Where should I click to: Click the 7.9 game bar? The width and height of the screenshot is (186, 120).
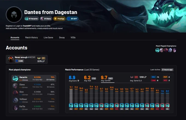[x=162, y=98]
